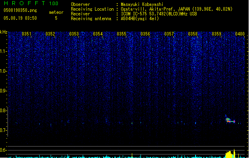
Task: Click the 1.1 kHz axis label
Action: click(3, 51)
